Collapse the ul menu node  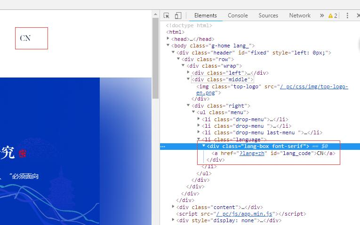193,112
